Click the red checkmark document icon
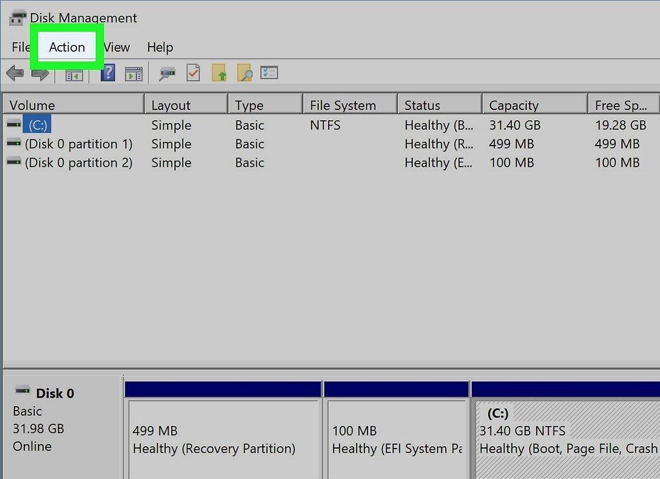This screenshot has width=660, height=479. point(193,73)
